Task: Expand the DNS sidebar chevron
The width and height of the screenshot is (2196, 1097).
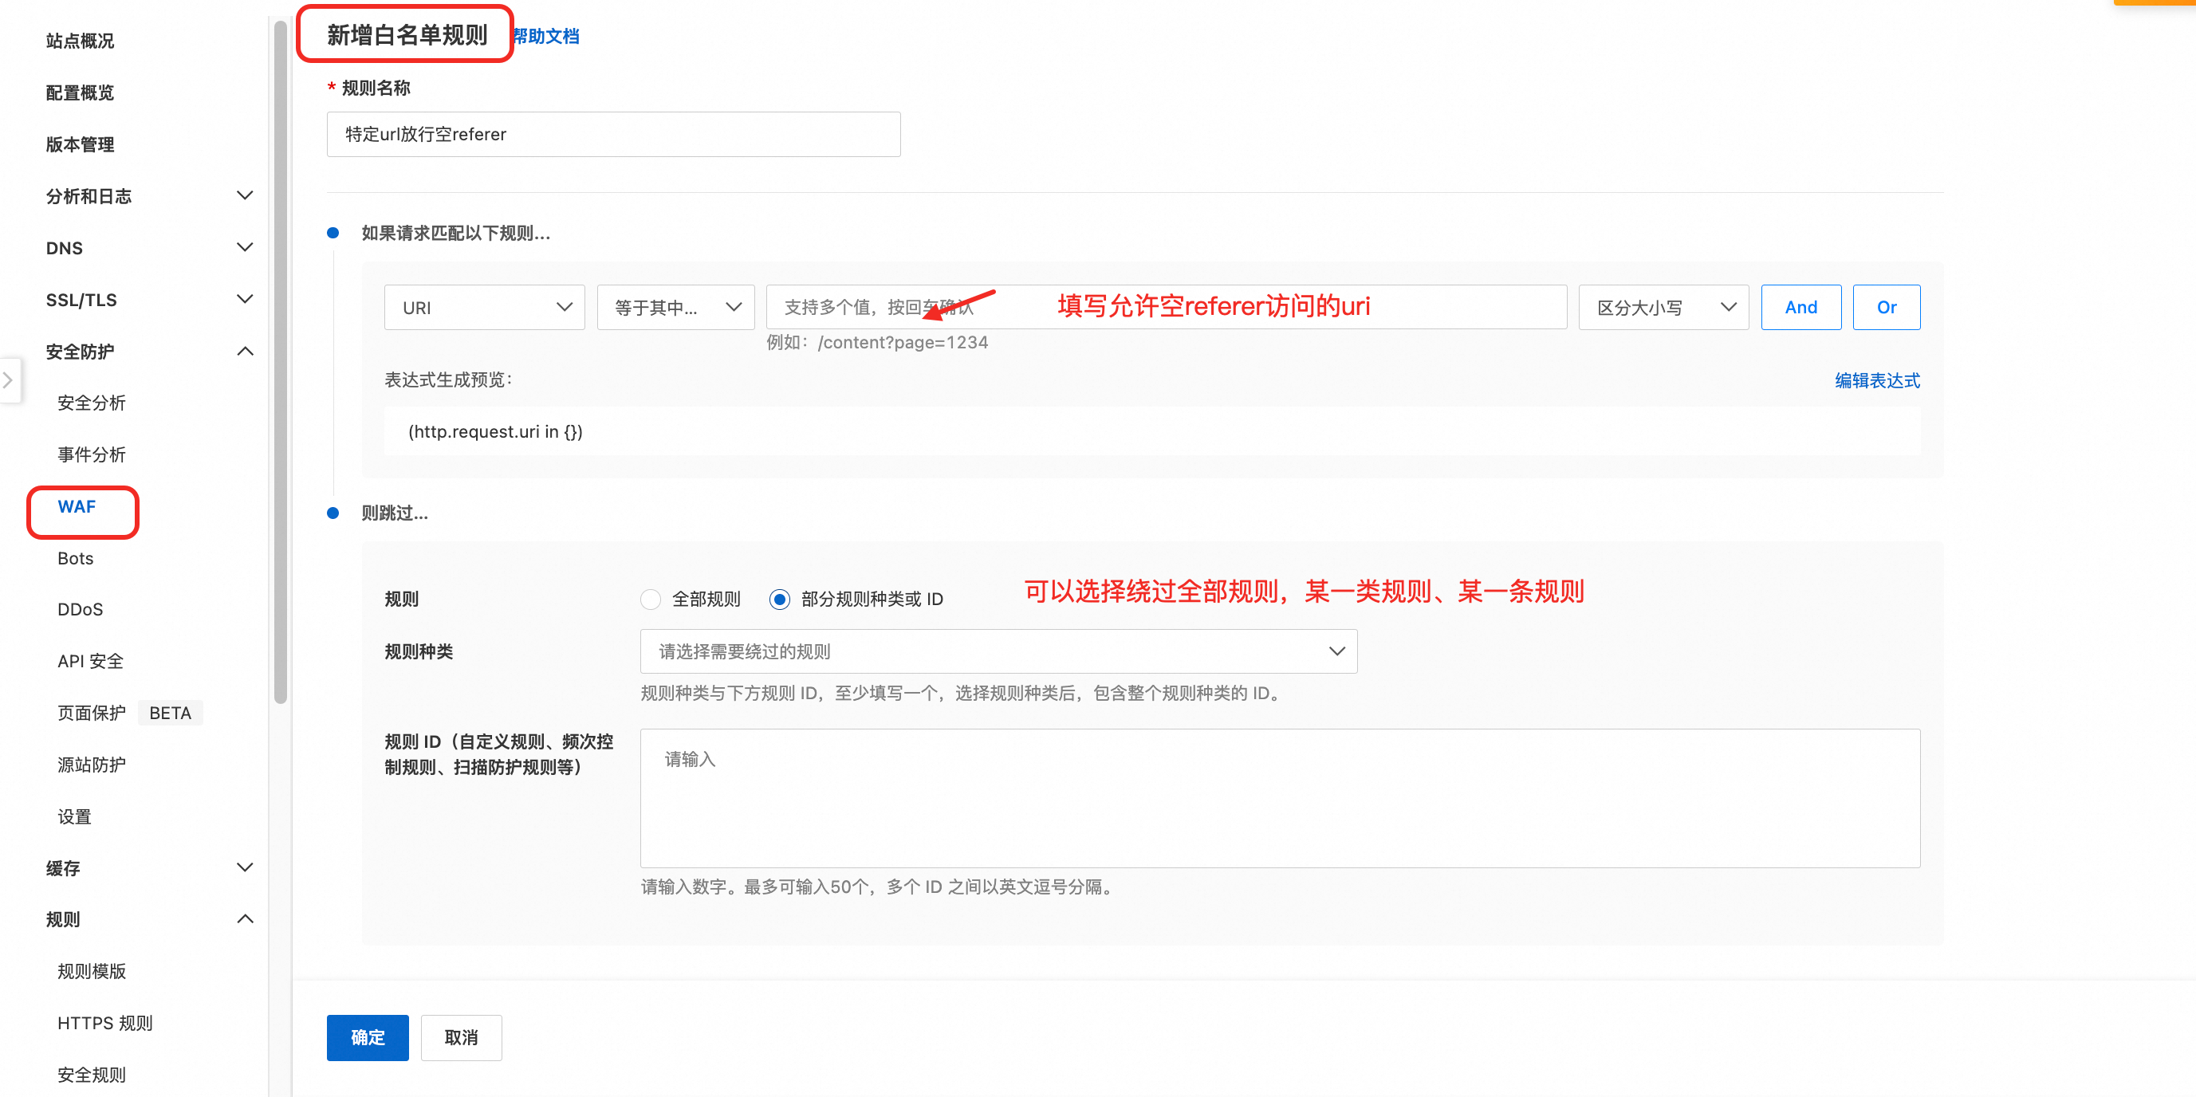Action: click(244, 248)
